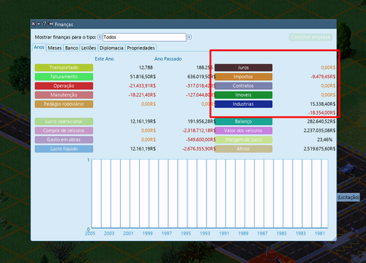This screenshot has width=366, height=263.
Task: Click the Faturamento value 51.816,50R$
Action: (x=143, y=77)
